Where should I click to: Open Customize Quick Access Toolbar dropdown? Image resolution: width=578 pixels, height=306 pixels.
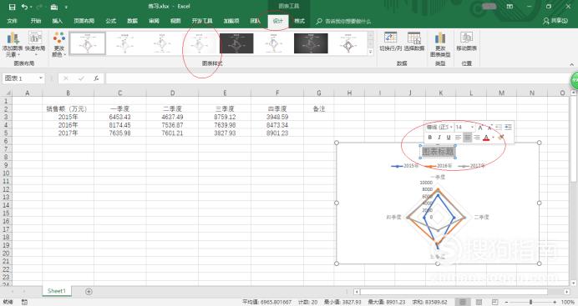pyautogui.click(x=66, y=7)
